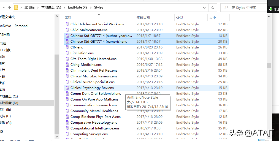This screenshot has width=279, height=141.
Task: Click the 88 KB size cell
Action: 223,64
